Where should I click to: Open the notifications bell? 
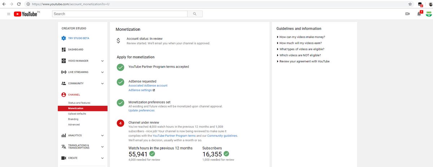pyautogui.click(x=419, y=14)
